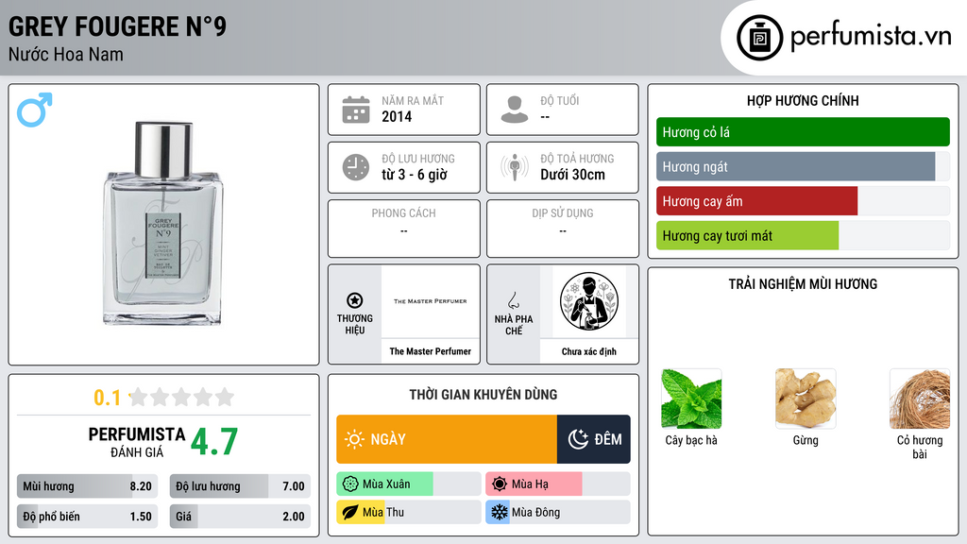Click the PHONG CÁCH style box

pyautogui.click(x=404, y=229)
